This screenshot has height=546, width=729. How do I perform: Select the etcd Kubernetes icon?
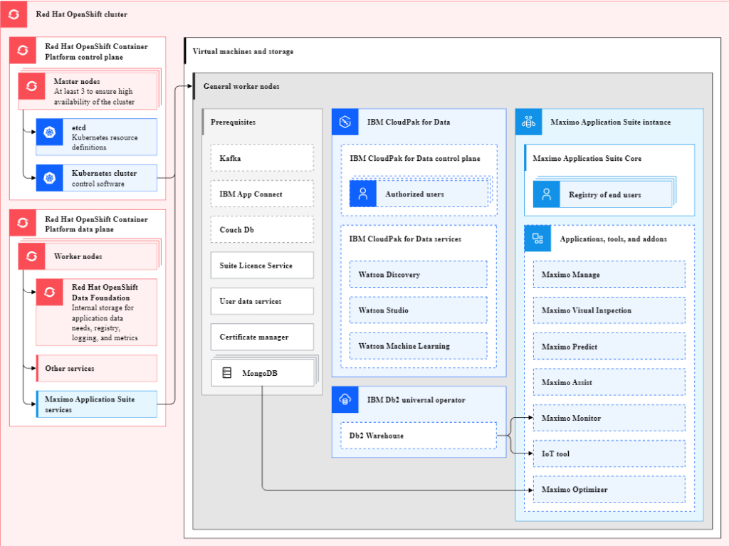[x=49, y=132]
